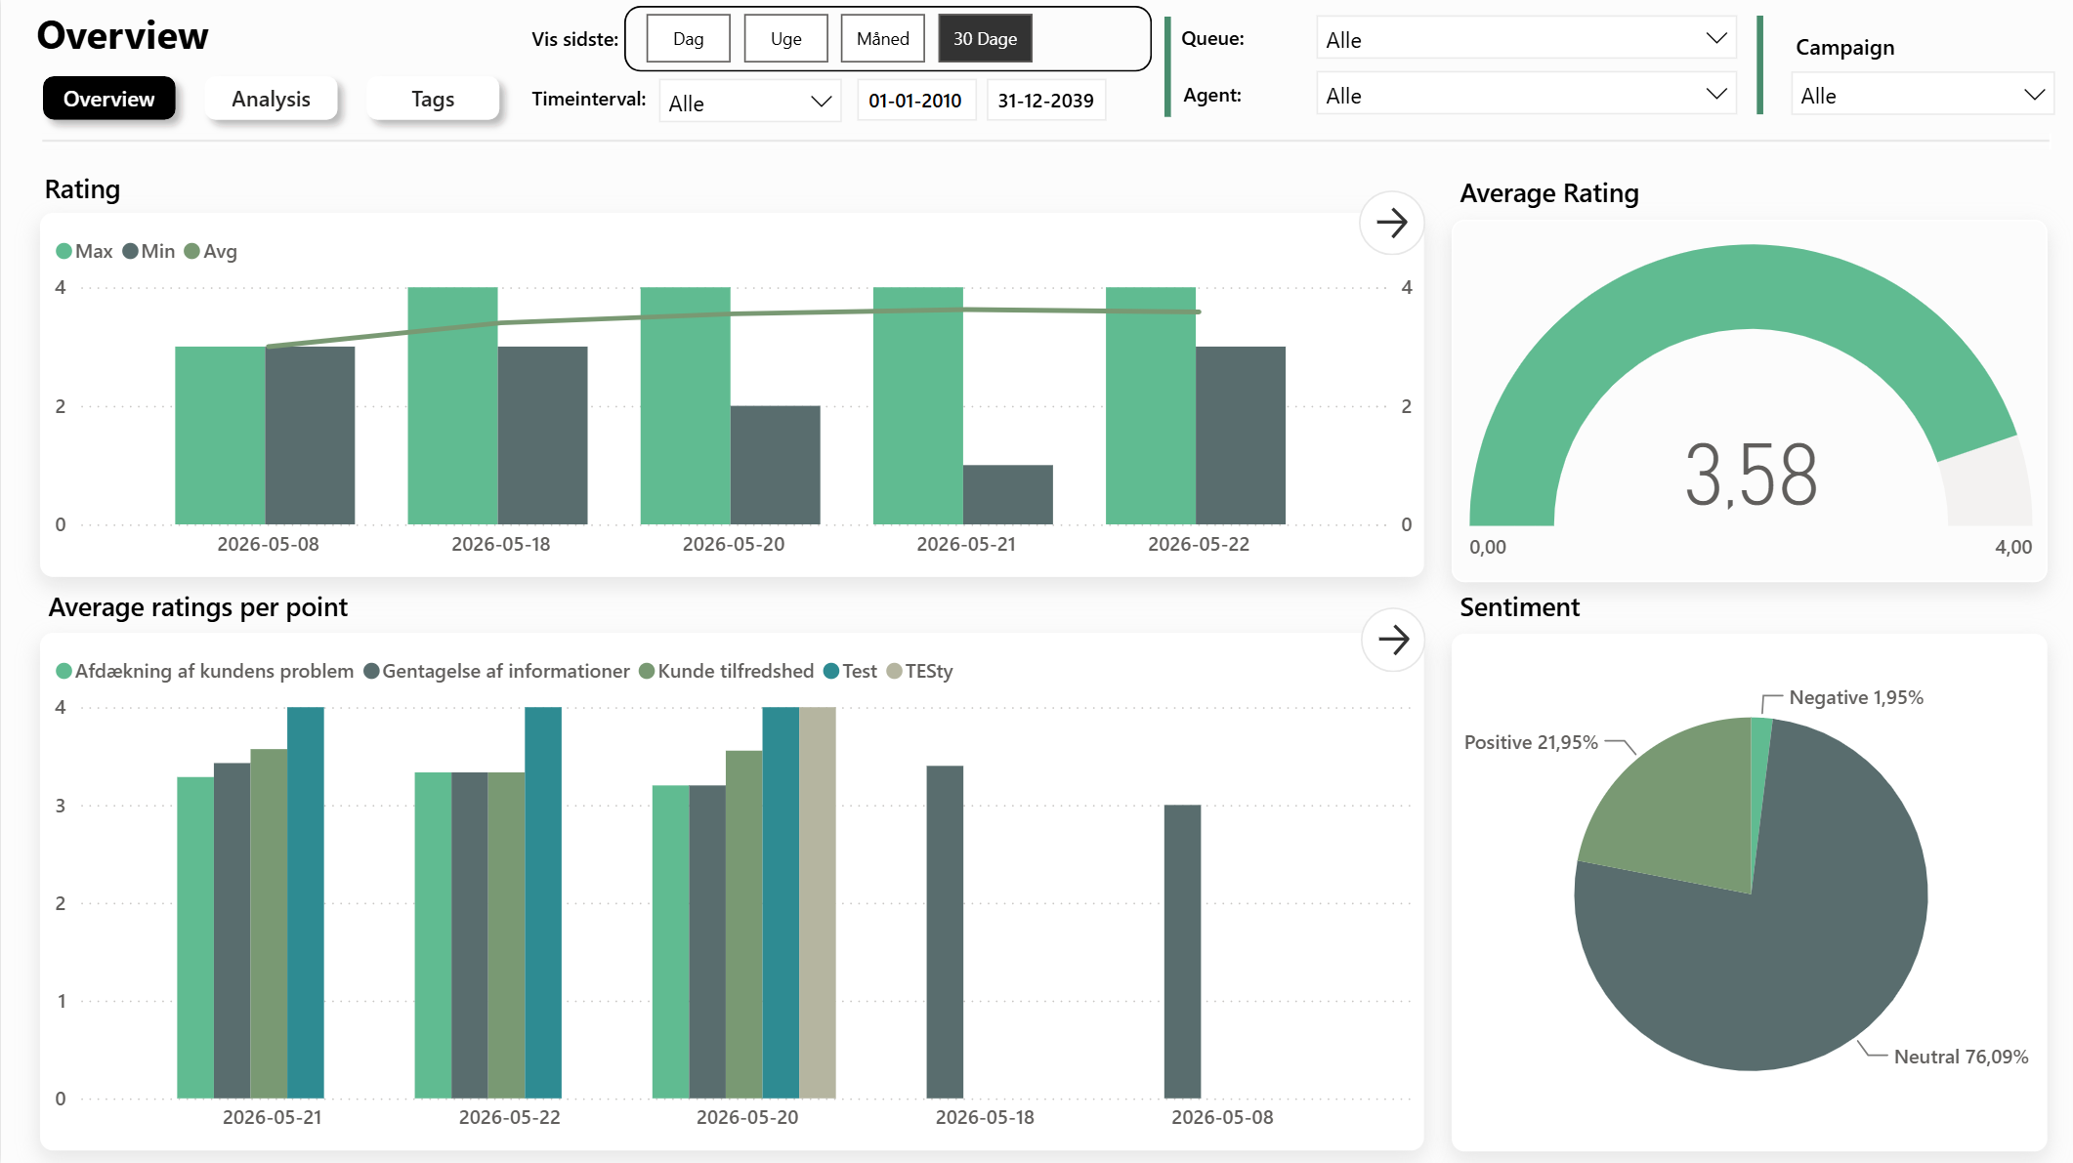This screenshot has height=1163, width=2073.
Task: Open the Agent dropdown
Action: [1526, 95]
